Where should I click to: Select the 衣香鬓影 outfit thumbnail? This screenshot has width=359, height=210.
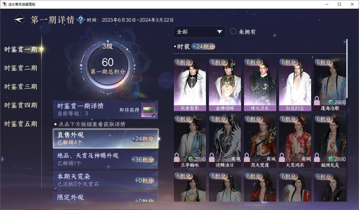click(x=190, y=85)
